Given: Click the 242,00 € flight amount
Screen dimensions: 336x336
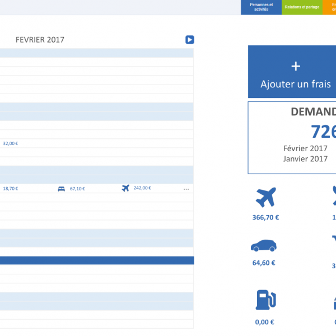Looking at the screenshot, I should [142, 188].
